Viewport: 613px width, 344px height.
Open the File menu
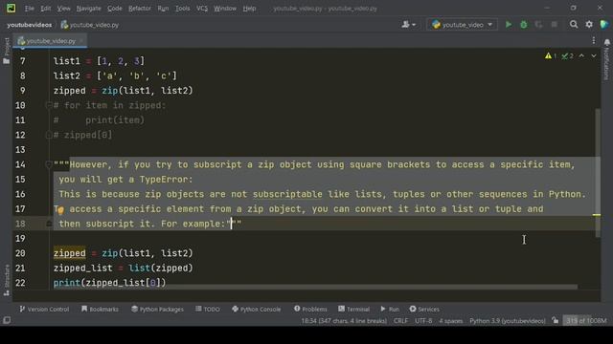(30, 9)
